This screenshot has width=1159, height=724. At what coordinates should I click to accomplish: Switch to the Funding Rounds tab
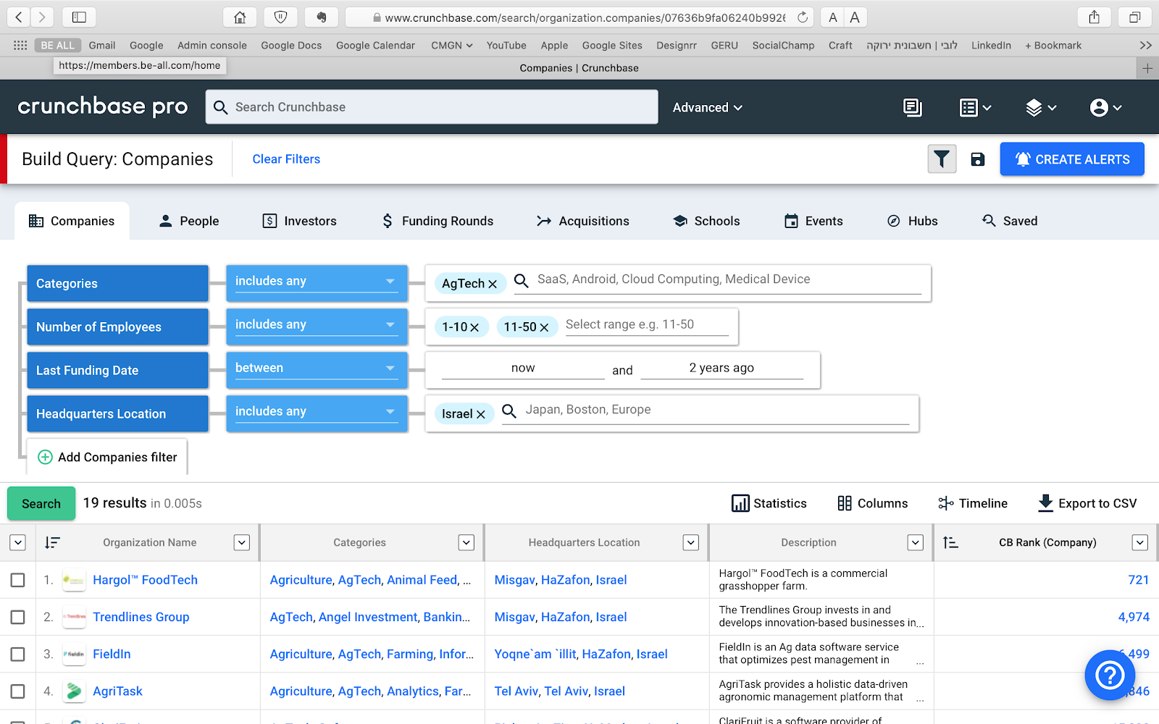click(438, 221)
